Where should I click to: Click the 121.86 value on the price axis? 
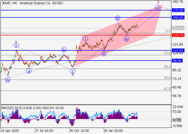pos(178,44)
